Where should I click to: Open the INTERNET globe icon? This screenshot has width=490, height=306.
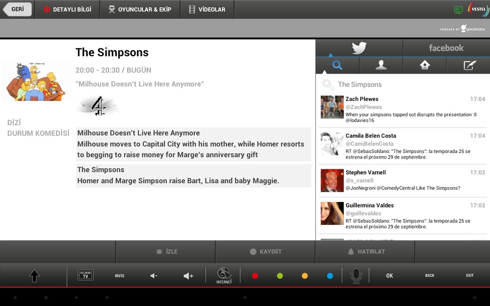224,275
